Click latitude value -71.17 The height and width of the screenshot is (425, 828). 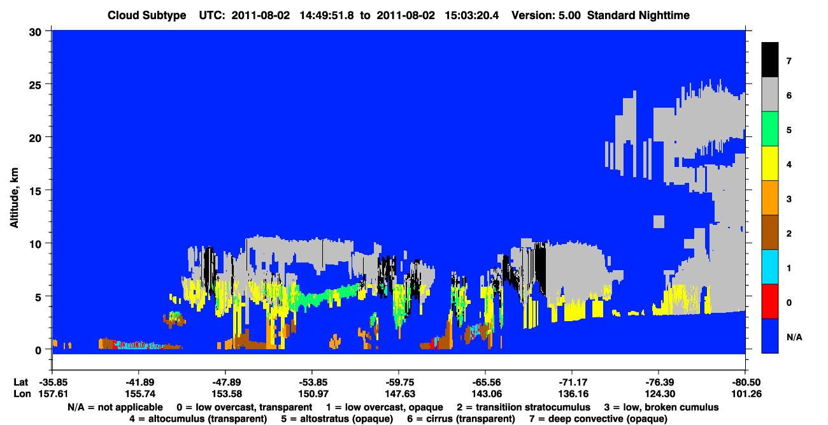pyautogui.click(x=572, y=382)
